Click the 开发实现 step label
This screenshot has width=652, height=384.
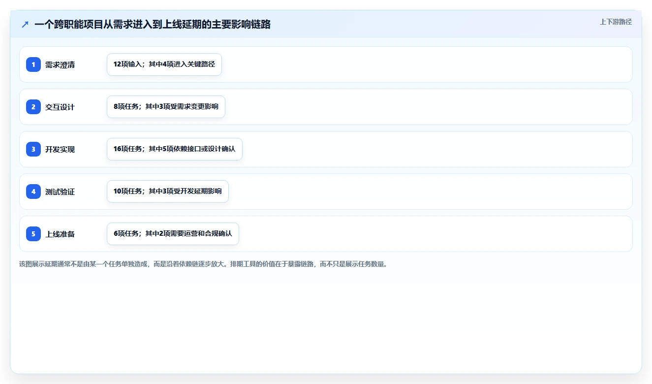60,150
